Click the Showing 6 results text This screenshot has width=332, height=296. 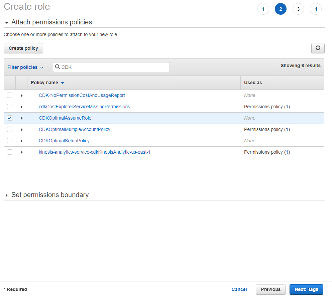(301, 65)
